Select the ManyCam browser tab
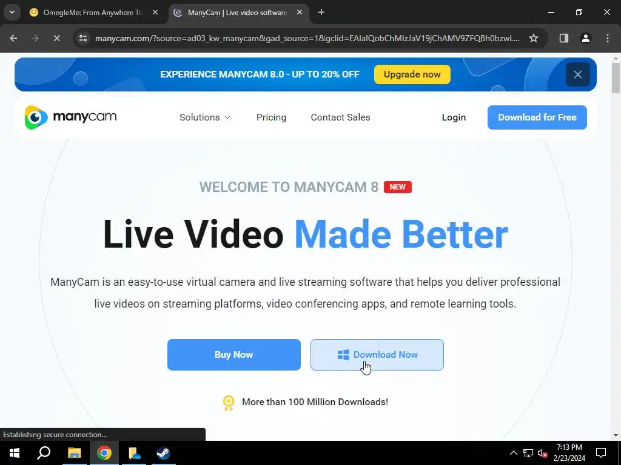Screen dimensions: 621x465 point(238,13)
